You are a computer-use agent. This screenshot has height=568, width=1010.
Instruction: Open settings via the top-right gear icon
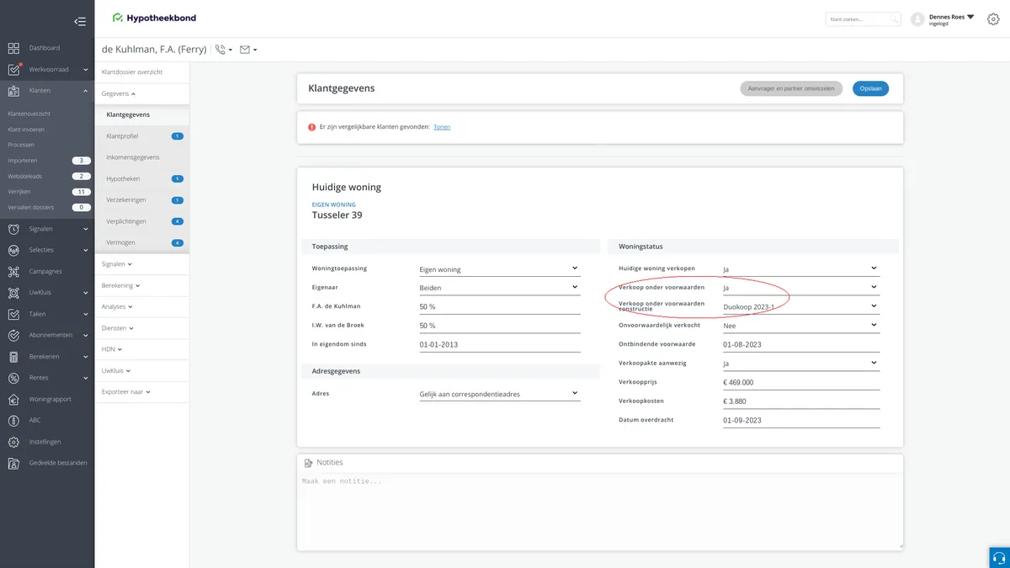[993, 19]
